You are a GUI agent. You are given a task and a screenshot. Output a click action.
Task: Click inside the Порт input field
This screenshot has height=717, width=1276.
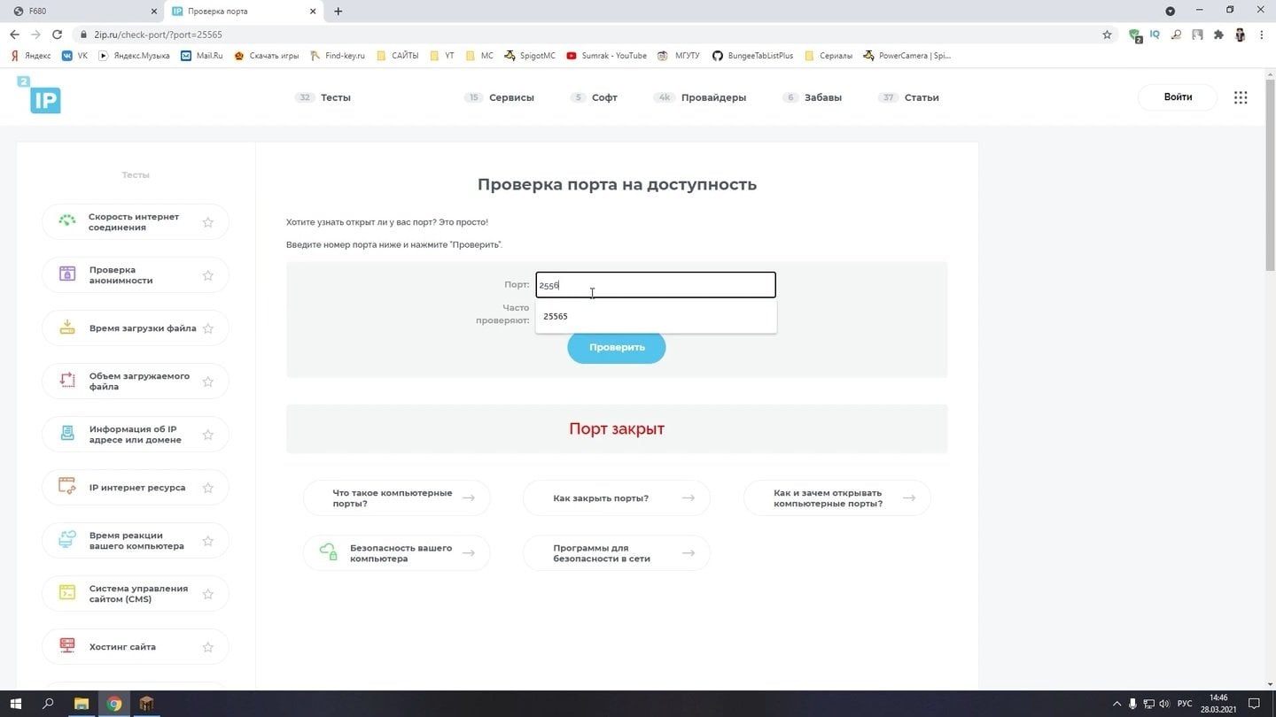point(655,284)
